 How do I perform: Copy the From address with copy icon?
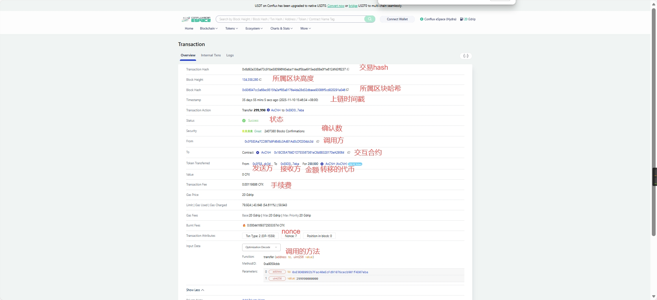tap(318, 142)
